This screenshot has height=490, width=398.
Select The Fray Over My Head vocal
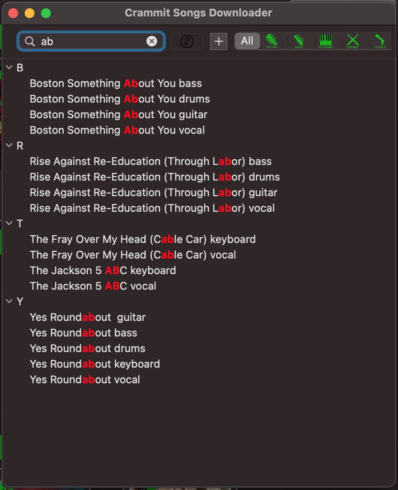(133, 255)
